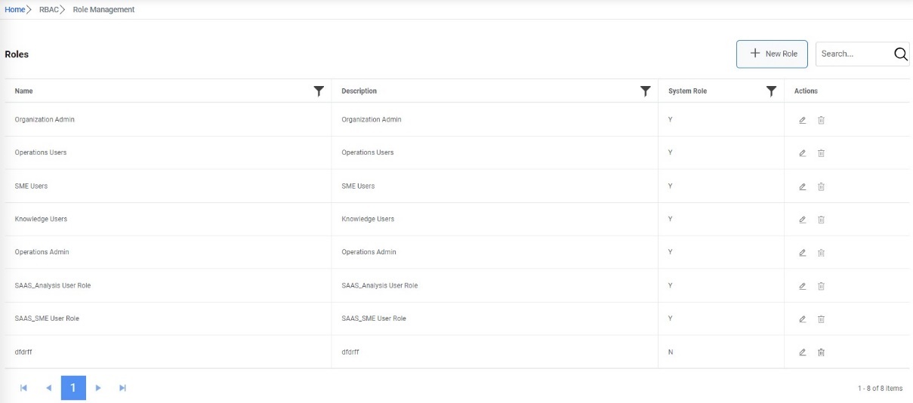
Task: Edit the Organization Admin role
Action: (803, 120)
